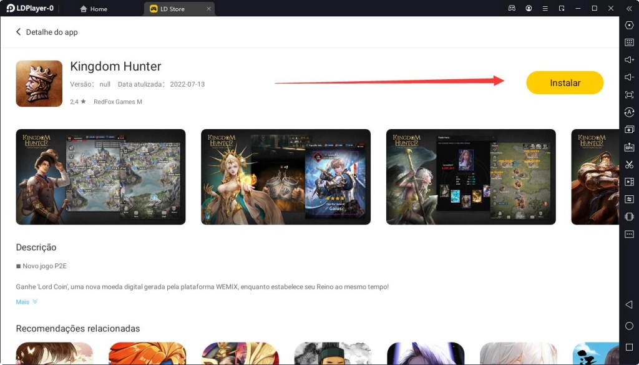The height and width of the screenshot is (365, 639).
Task: Go back using the Detalhe do app arrow
Action: (x=18, y=31)
